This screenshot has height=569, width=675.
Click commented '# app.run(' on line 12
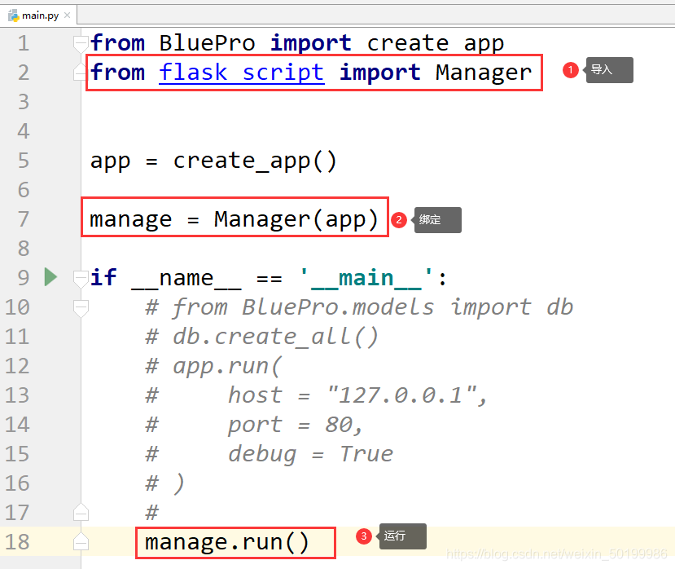pos(213,366)
